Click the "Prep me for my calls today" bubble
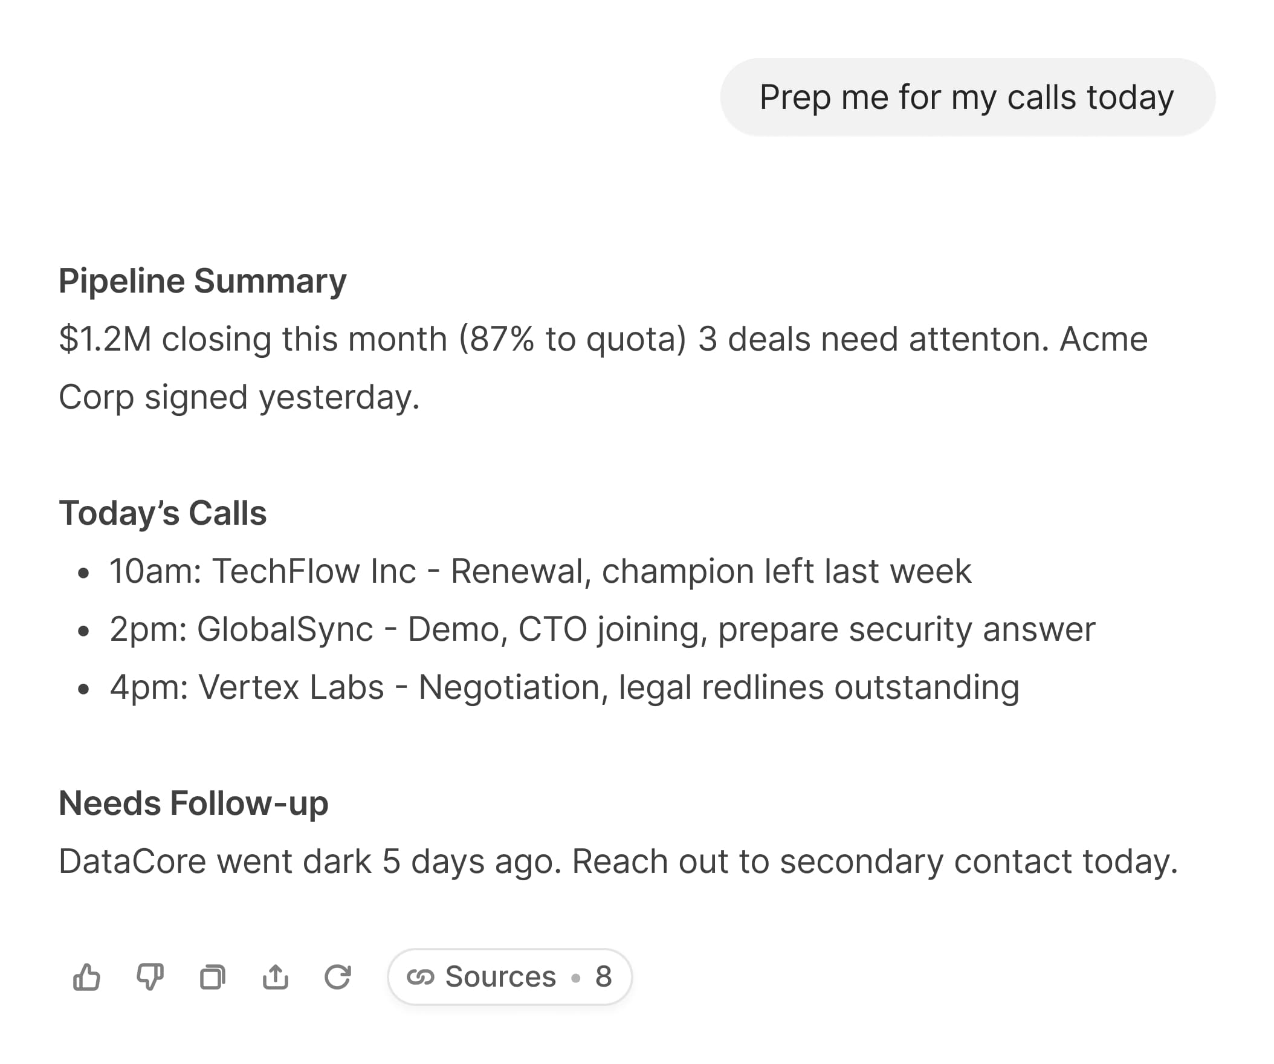Viewport: 1274px width, 1064px height. (967, 97)
